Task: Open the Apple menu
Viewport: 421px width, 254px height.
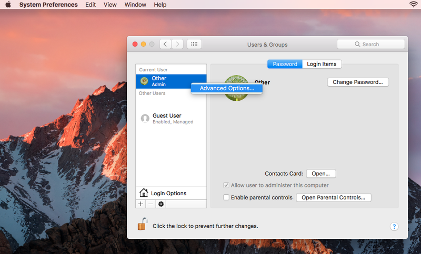Action: coord(8,5)
